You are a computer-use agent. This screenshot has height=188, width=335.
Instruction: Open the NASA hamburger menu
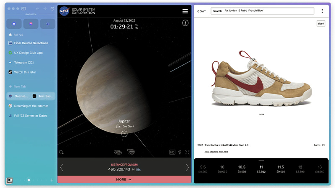coord(185,11)
